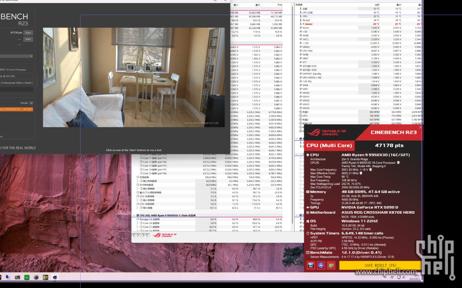This screenshot has height=288, width=462.
Task: Click the 'Professional Edition' field in Cinebench
Action: pos(16,83)
